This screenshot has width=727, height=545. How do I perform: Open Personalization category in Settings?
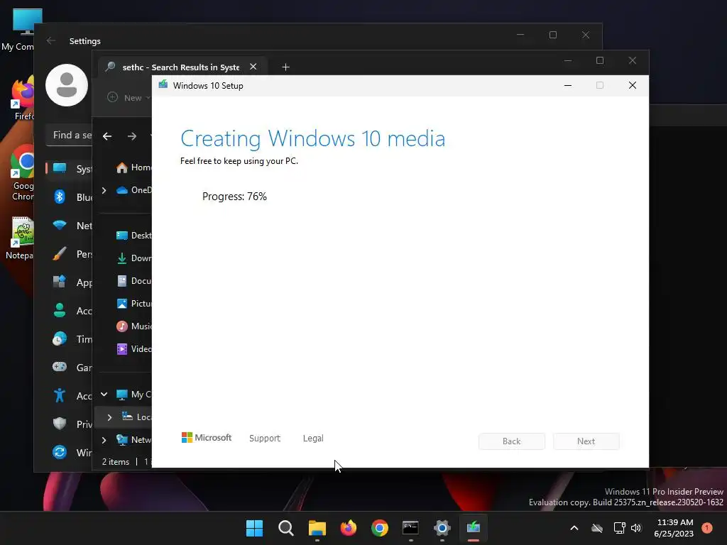(70, 253)
